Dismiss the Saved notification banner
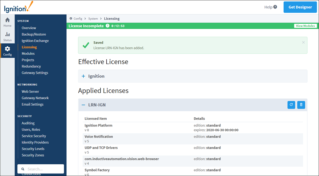This screenshot has width=319, height=176. click(x=303, y=42)
